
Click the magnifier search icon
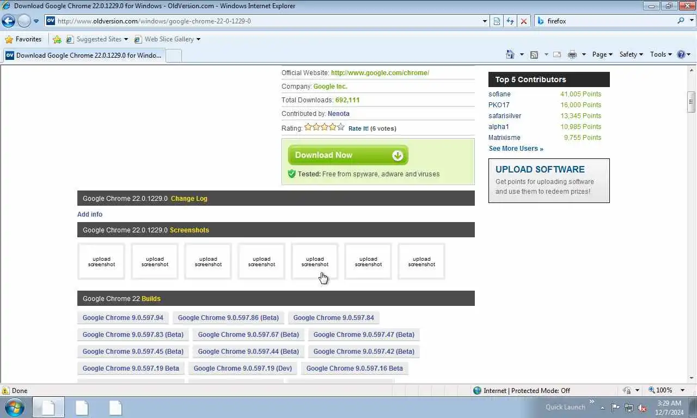coord(681,21)
